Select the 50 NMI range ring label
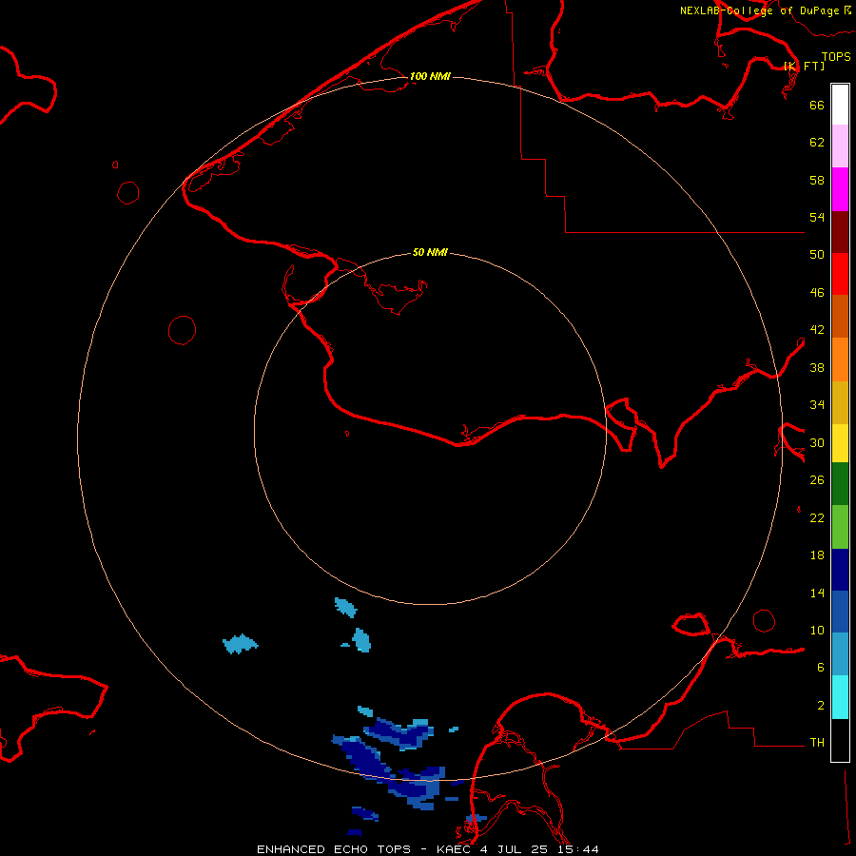Screen dimensions: 856x856 pyautogui.click(x=430, y=252)
